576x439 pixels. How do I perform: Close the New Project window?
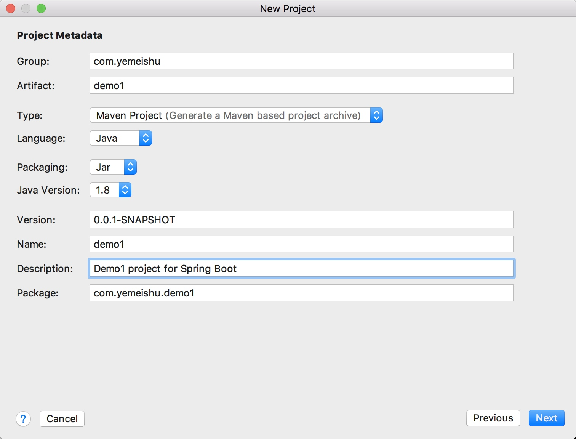click(11, 8)
